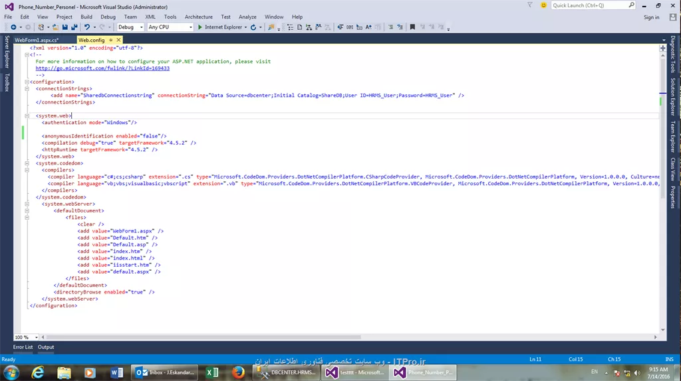Click the Save icon in toolbar
This screenshot has height=381, width=681.
[x=65, y=27]
